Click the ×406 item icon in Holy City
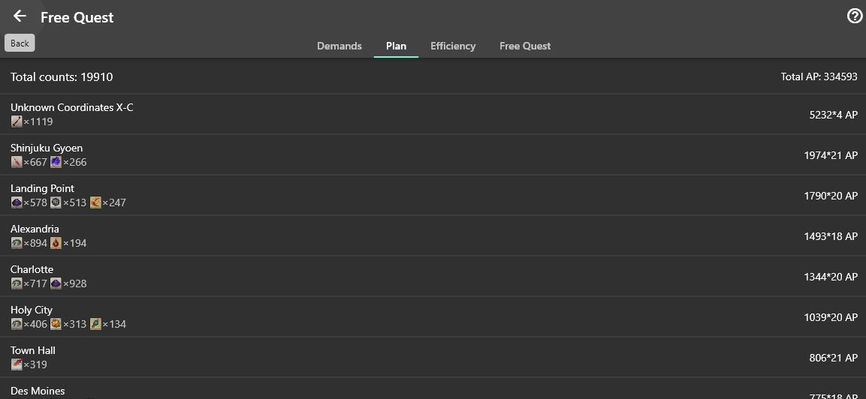866x399 pixels. click(17, 324)
